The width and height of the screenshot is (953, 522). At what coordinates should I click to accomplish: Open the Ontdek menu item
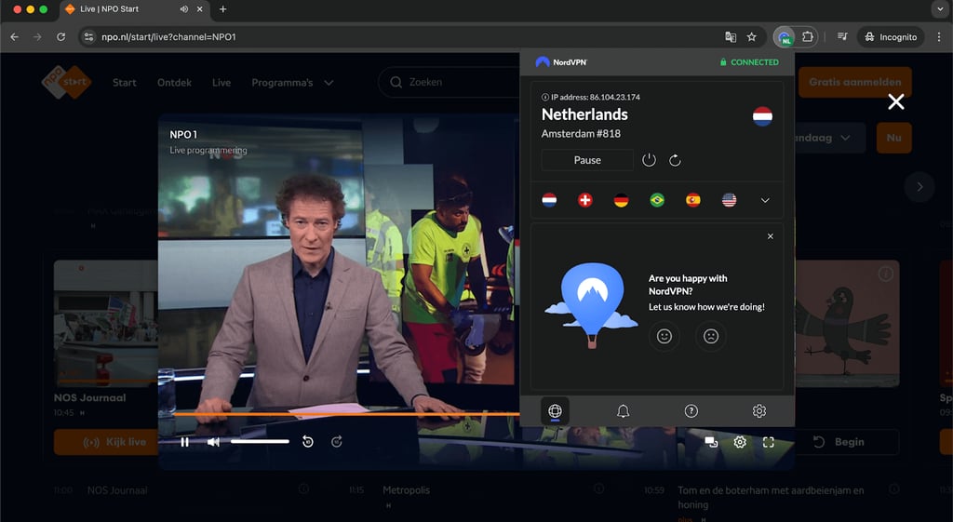click(x=174, y=83)
